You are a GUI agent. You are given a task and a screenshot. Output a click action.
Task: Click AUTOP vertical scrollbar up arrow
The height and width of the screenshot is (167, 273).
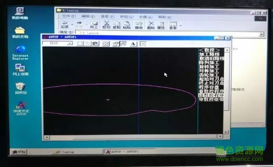click(227, 50)
